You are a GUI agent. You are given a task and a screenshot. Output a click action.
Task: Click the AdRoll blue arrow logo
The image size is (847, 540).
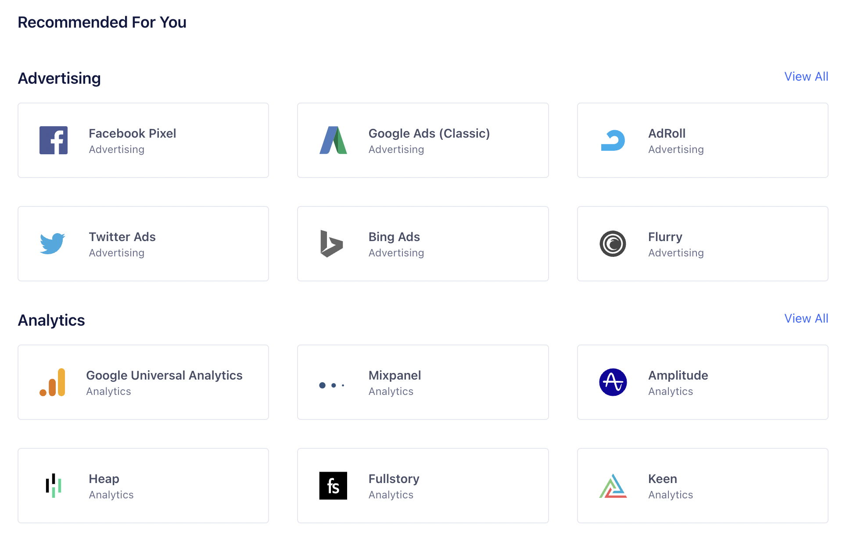coord(613,140)
